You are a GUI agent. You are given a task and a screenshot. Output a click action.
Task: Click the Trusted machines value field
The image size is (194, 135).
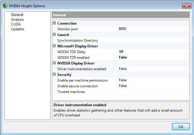click(153, 92)
